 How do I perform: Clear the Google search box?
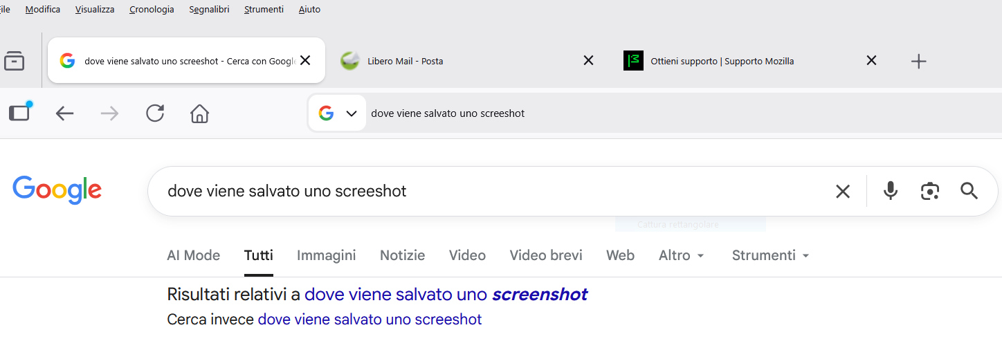click(x=842, y=192)
